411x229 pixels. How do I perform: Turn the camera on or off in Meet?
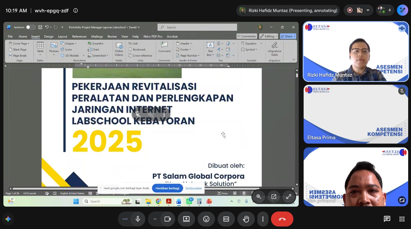click(168, 219)
